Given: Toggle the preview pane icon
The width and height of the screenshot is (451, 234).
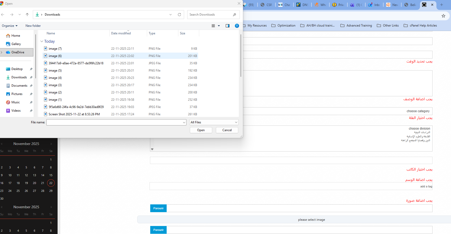Looking at the screenshot, I should pos(228,26).
